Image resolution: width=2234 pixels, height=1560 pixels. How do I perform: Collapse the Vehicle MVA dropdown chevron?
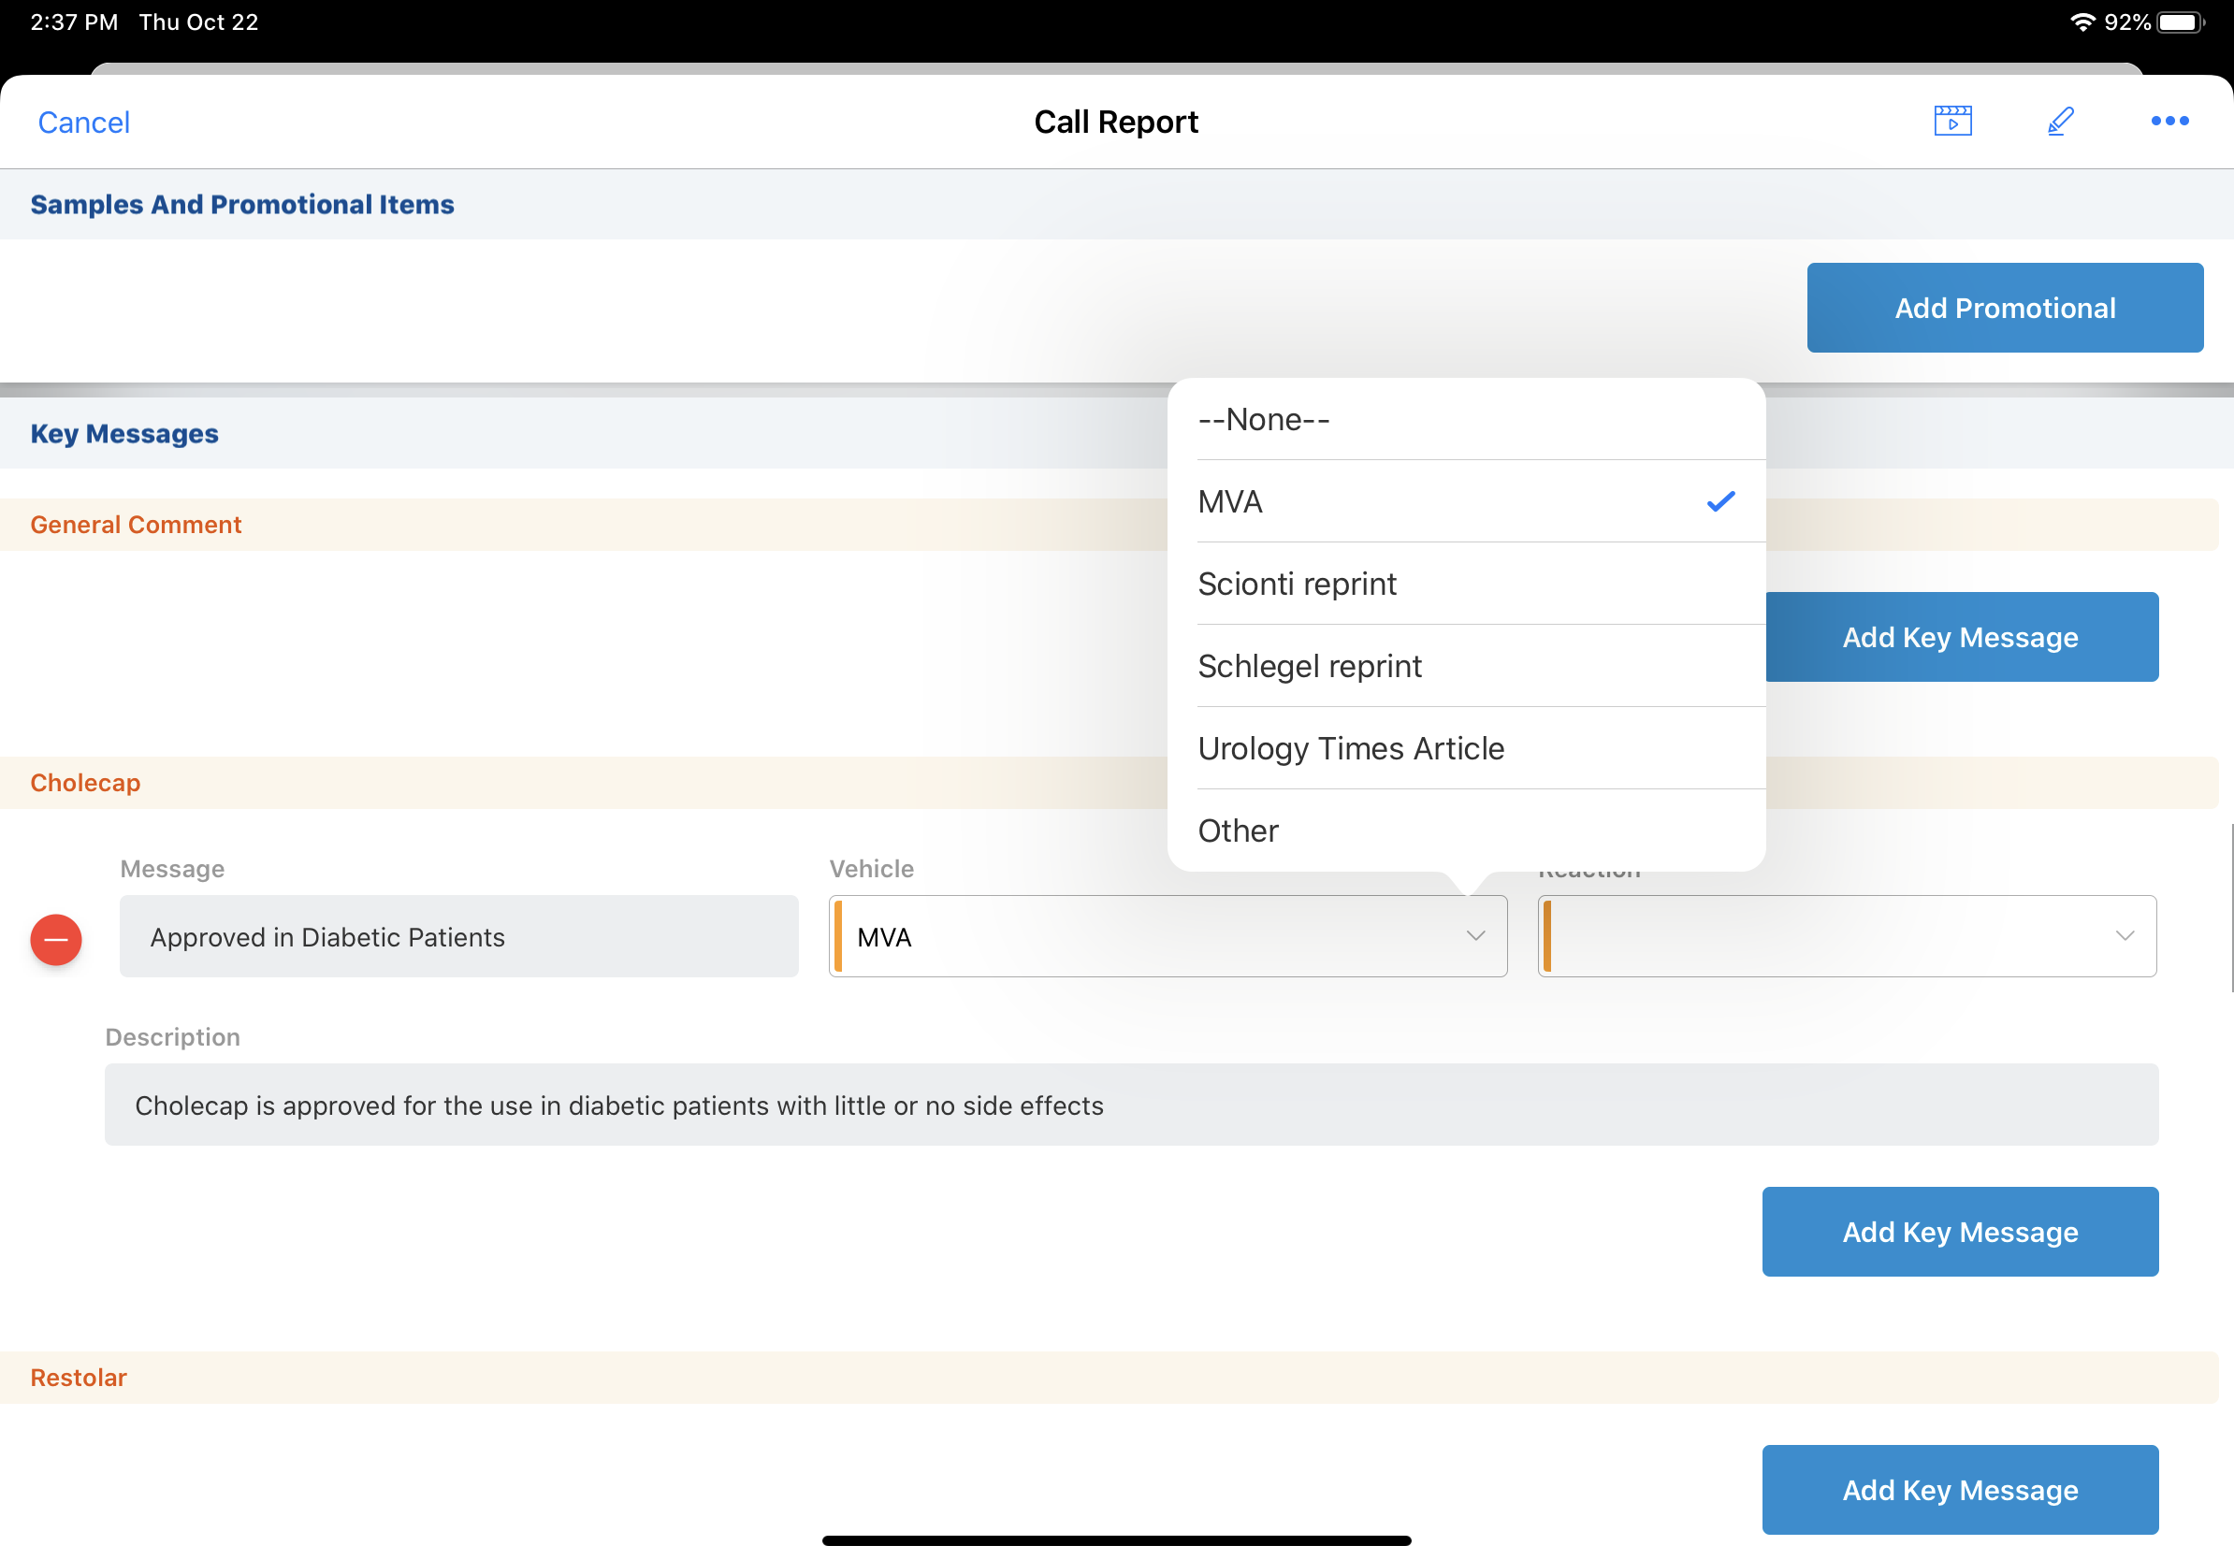(1475, 935)
